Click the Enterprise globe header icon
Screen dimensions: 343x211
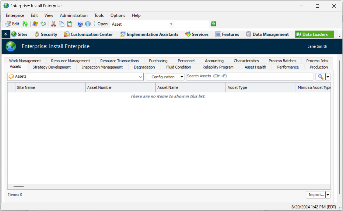coord(11,46)
